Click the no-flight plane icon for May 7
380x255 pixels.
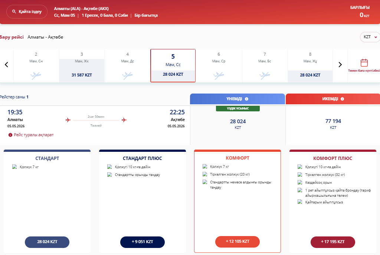point(265,75)
